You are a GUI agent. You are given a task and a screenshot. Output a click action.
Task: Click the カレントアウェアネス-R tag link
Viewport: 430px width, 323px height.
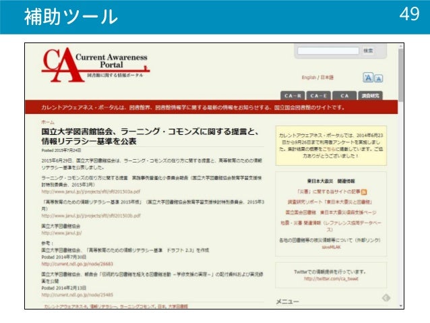(65, 306)
